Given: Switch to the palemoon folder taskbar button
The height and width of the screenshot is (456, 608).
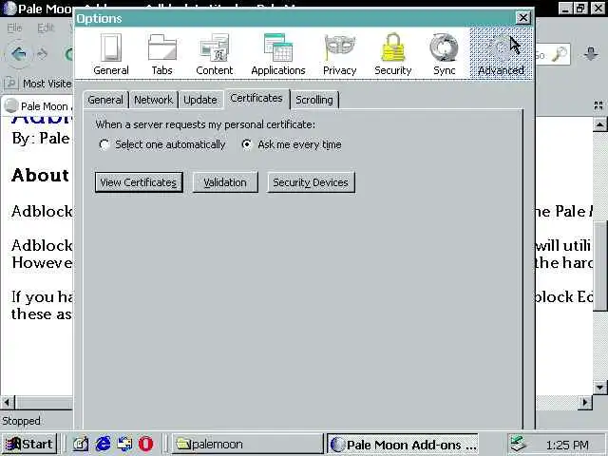Looking at the screenshot, I should pyautogui.click(x=247, y=444).
